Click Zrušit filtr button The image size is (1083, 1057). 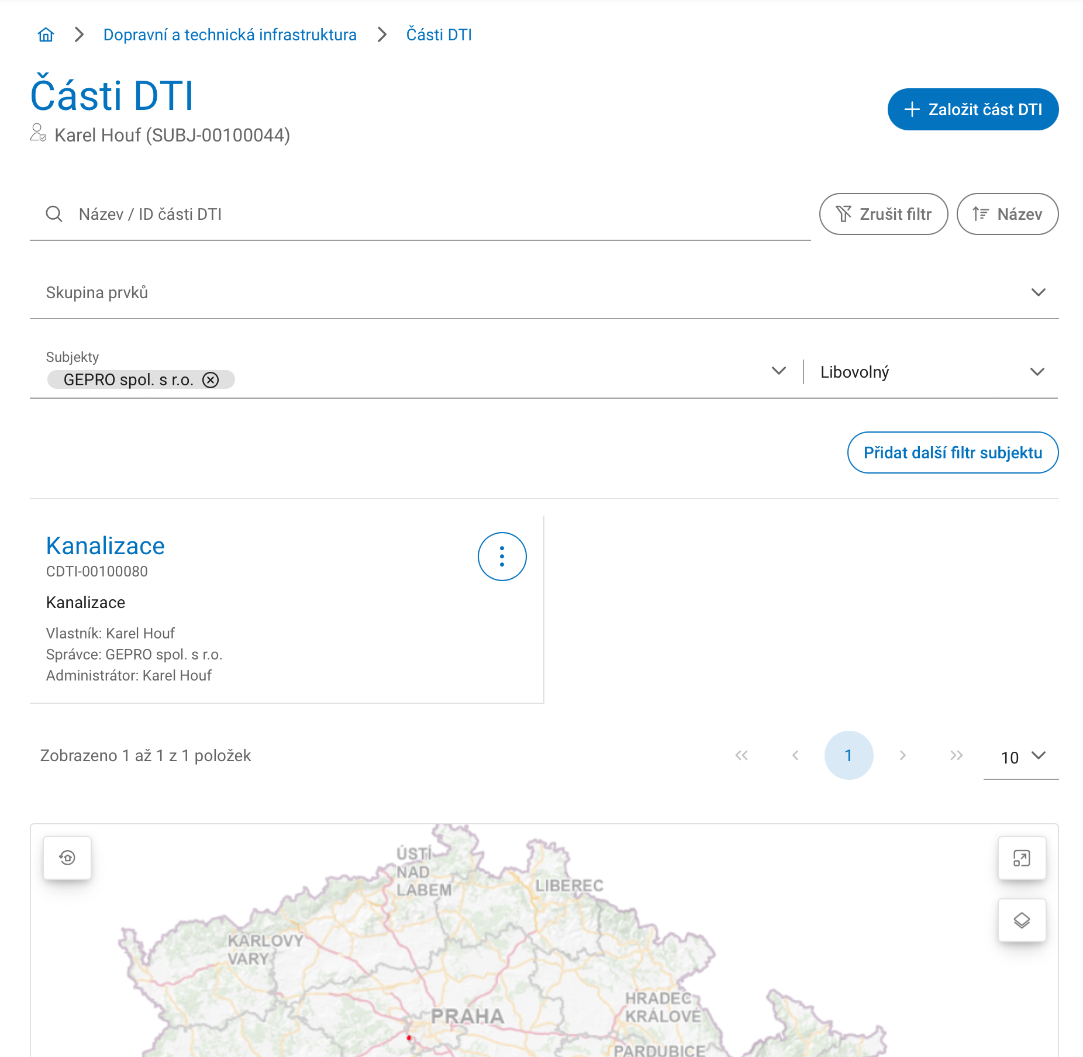point(884,214)
